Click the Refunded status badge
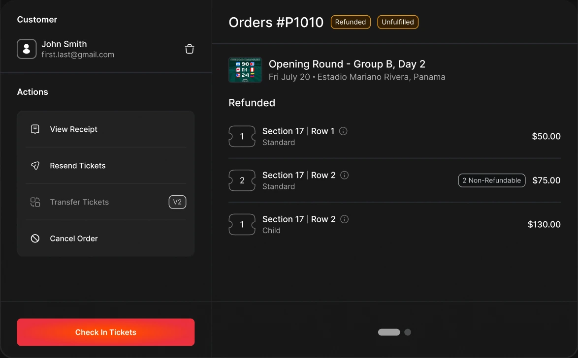 coord(351,22)
